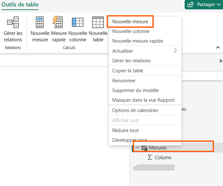The width and height of the screenshot is (223, 186).
Task: Click the Mesure rapide lightning icon
Action: coord(58,22)
